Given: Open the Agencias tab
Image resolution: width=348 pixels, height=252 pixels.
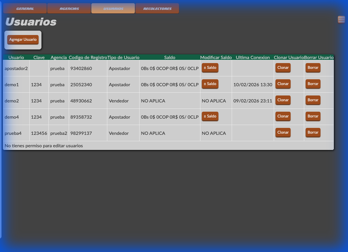Looking at the screenshot, I should tap(69, 9).
